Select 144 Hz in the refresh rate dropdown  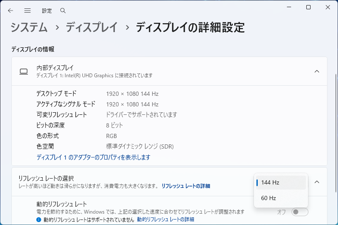(x=281, y=183)
